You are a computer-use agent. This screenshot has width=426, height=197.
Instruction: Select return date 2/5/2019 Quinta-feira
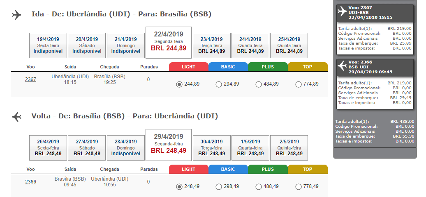pyautogui.click(x=289, y=148)
